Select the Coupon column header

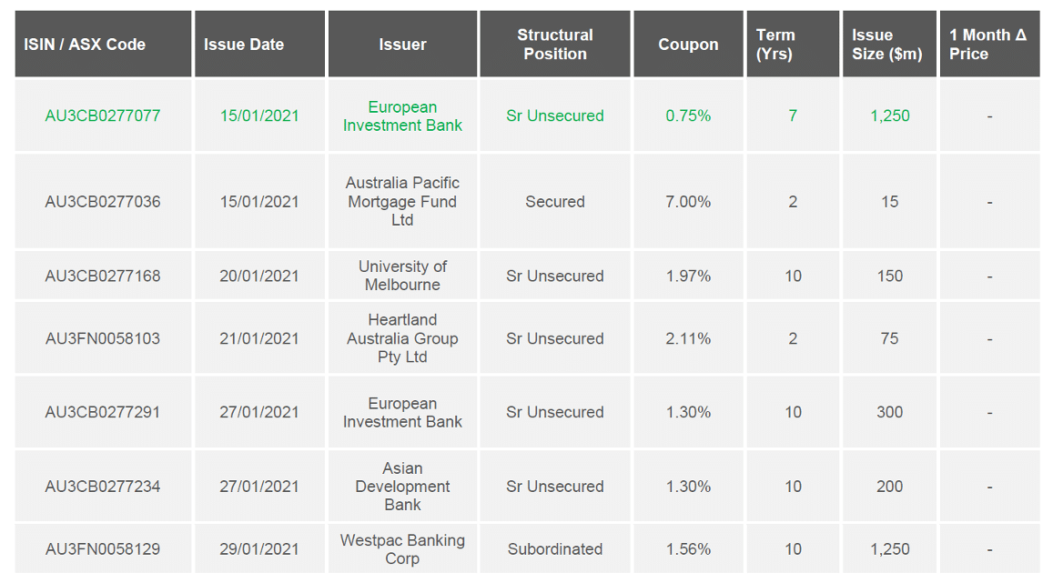coord(688,45)
